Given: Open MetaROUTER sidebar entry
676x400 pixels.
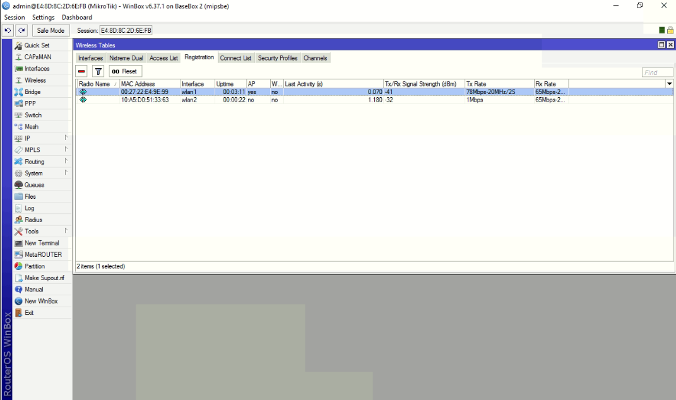Looking at the screenshot, I should (x=42, y=255).
